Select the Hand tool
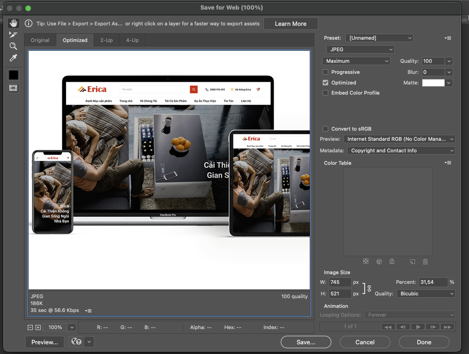469x354 pixels. (13, 22)
